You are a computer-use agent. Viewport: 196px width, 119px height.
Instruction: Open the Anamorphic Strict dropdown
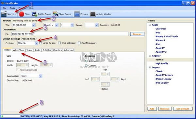point(31,76)
